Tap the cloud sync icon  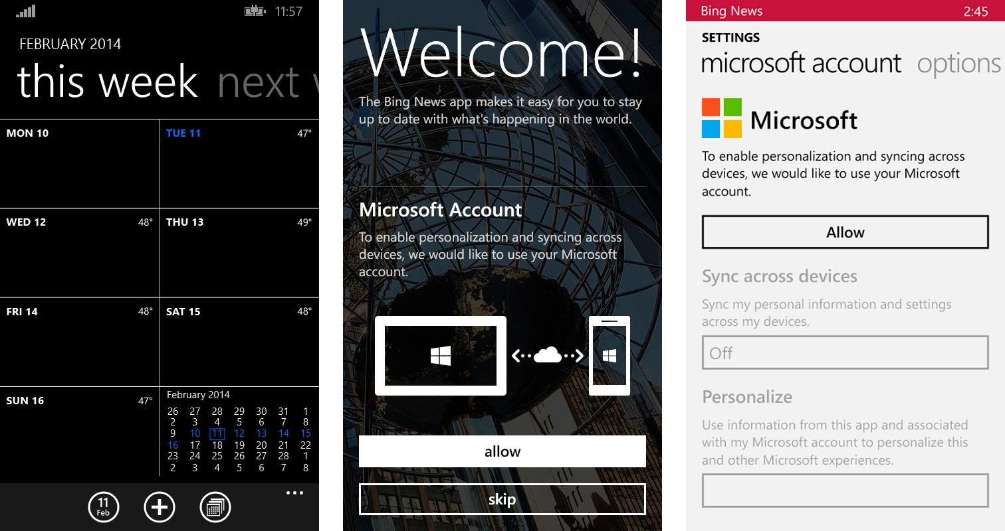tap(548, 356)
